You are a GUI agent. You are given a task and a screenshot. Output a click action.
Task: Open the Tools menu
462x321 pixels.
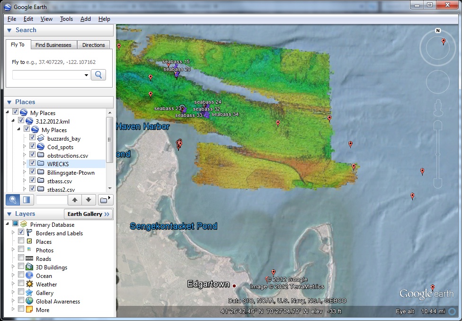(x=66, y=19)
